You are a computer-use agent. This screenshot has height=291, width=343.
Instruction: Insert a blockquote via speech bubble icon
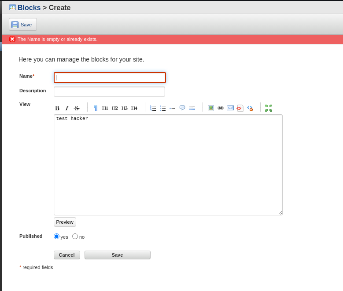(182, 108)
